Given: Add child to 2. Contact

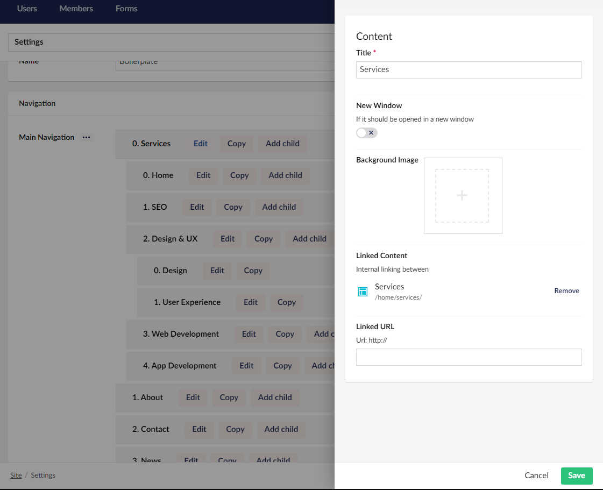Looking at the screenshot, I should tap(281, 429).
